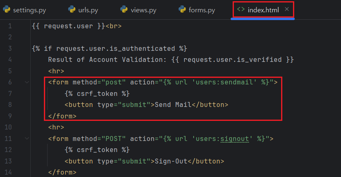Collapse the sendmail form block at line 6

(x=27, y=82)
